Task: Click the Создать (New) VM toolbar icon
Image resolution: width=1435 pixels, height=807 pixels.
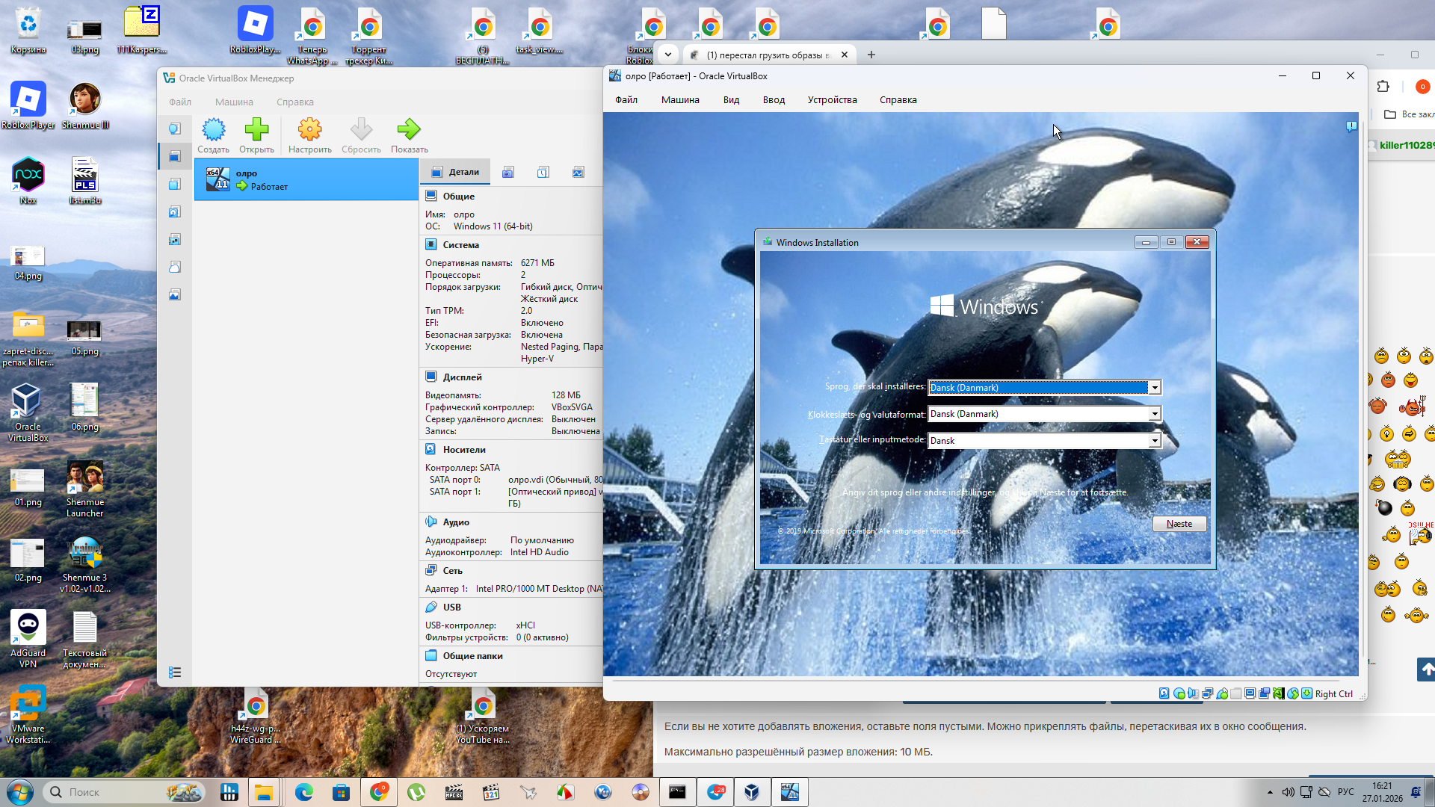Action: (213, 130)
